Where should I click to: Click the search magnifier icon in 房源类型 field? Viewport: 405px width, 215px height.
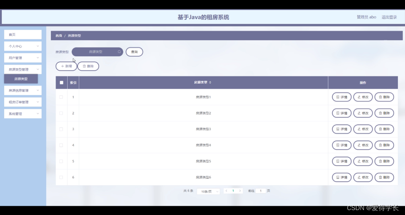(119, 52)
